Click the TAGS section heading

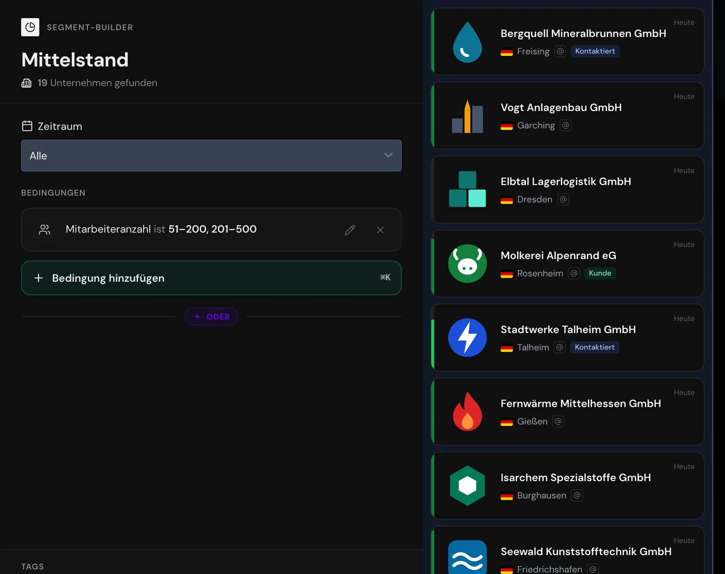pos(33,567)
